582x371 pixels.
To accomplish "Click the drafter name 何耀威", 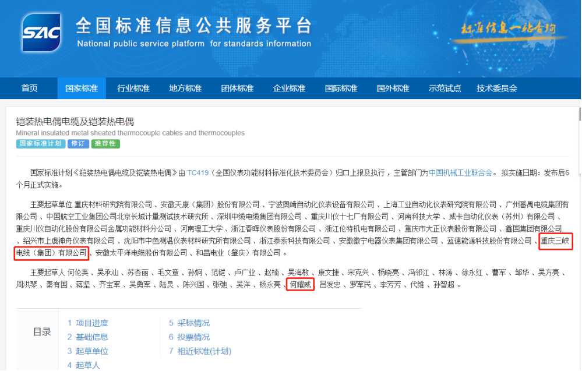I will coord(300,285).
